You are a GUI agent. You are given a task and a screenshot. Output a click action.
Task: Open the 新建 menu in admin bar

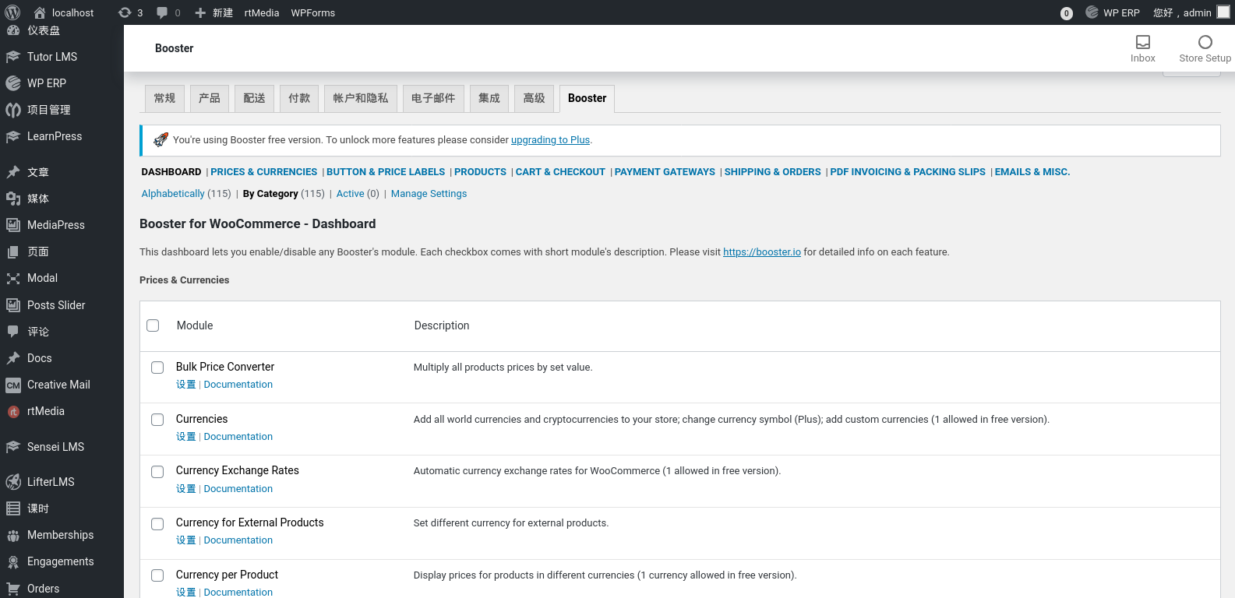coord(213,12)
